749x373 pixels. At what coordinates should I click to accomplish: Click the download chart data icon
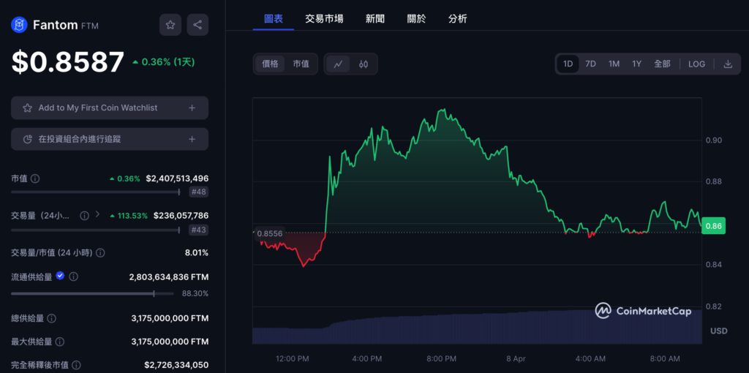tap(728, 64)
